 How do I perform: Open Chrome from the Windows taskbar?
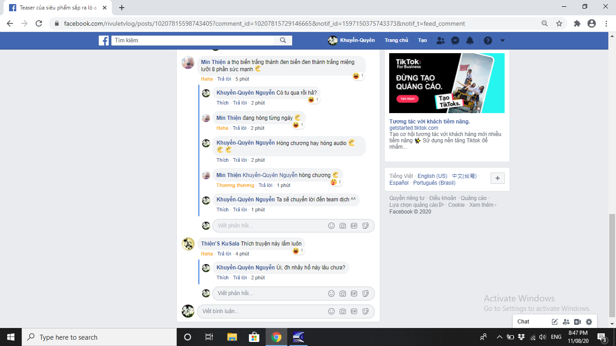[x=276, y=337]
